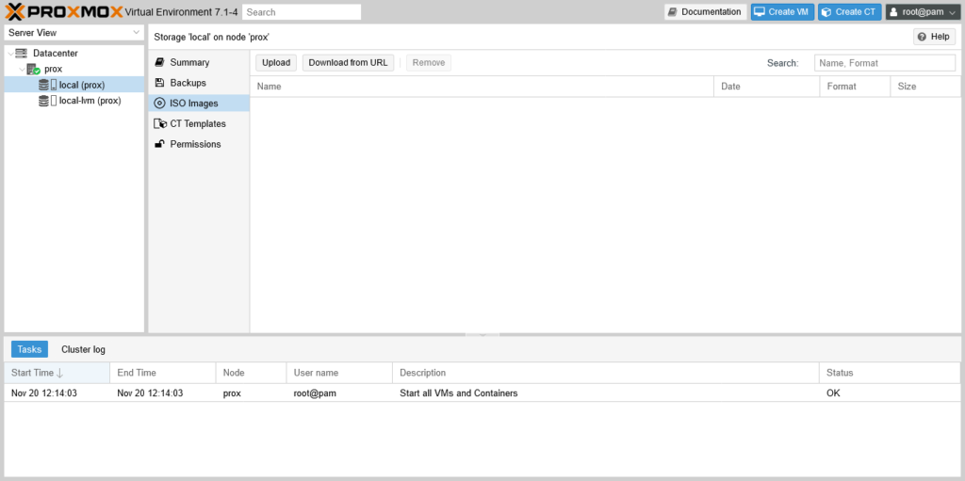Viewport: 965px width, 481px height.
Task: Click the Create VM button
Action: [782, 12]
